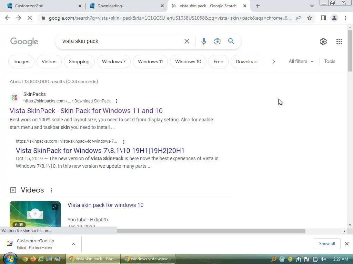Open Vista SkinPack for Windows 7\8.1\10 link
Image resolution: width=353 pixels, height=264 pixels.
pos(100,151)
